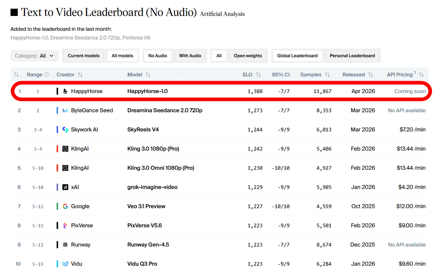Click the Vidu logo icon
This screenshot has height=274, width=446.
tap(65, 264)
